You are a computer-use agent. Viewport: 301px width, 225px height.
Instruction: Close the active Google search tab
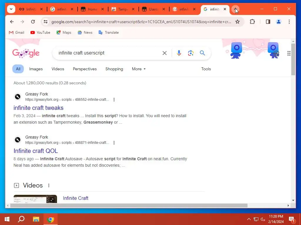[x=225, y=9]
